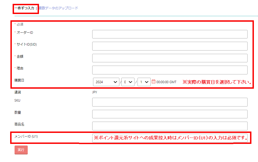
Task: Switch to the 一件ずつ入力 tab
Action: point(24,8)
